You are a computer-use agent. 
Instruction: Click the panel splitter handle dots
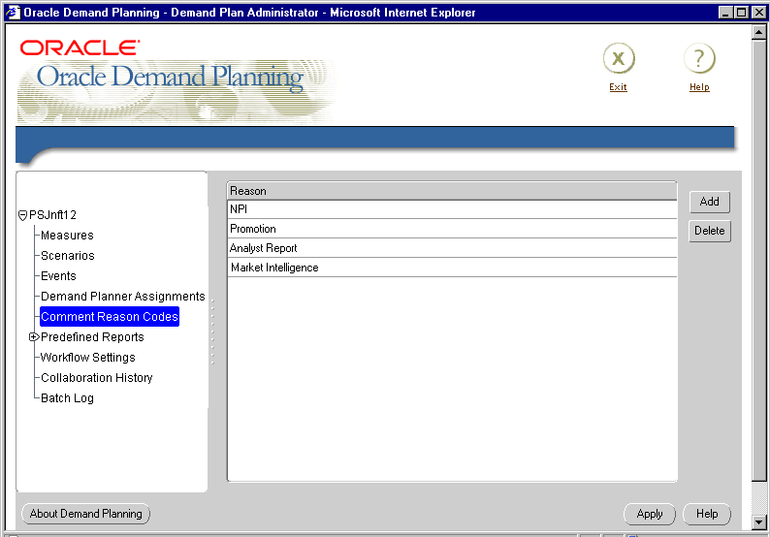click(212, 332)
